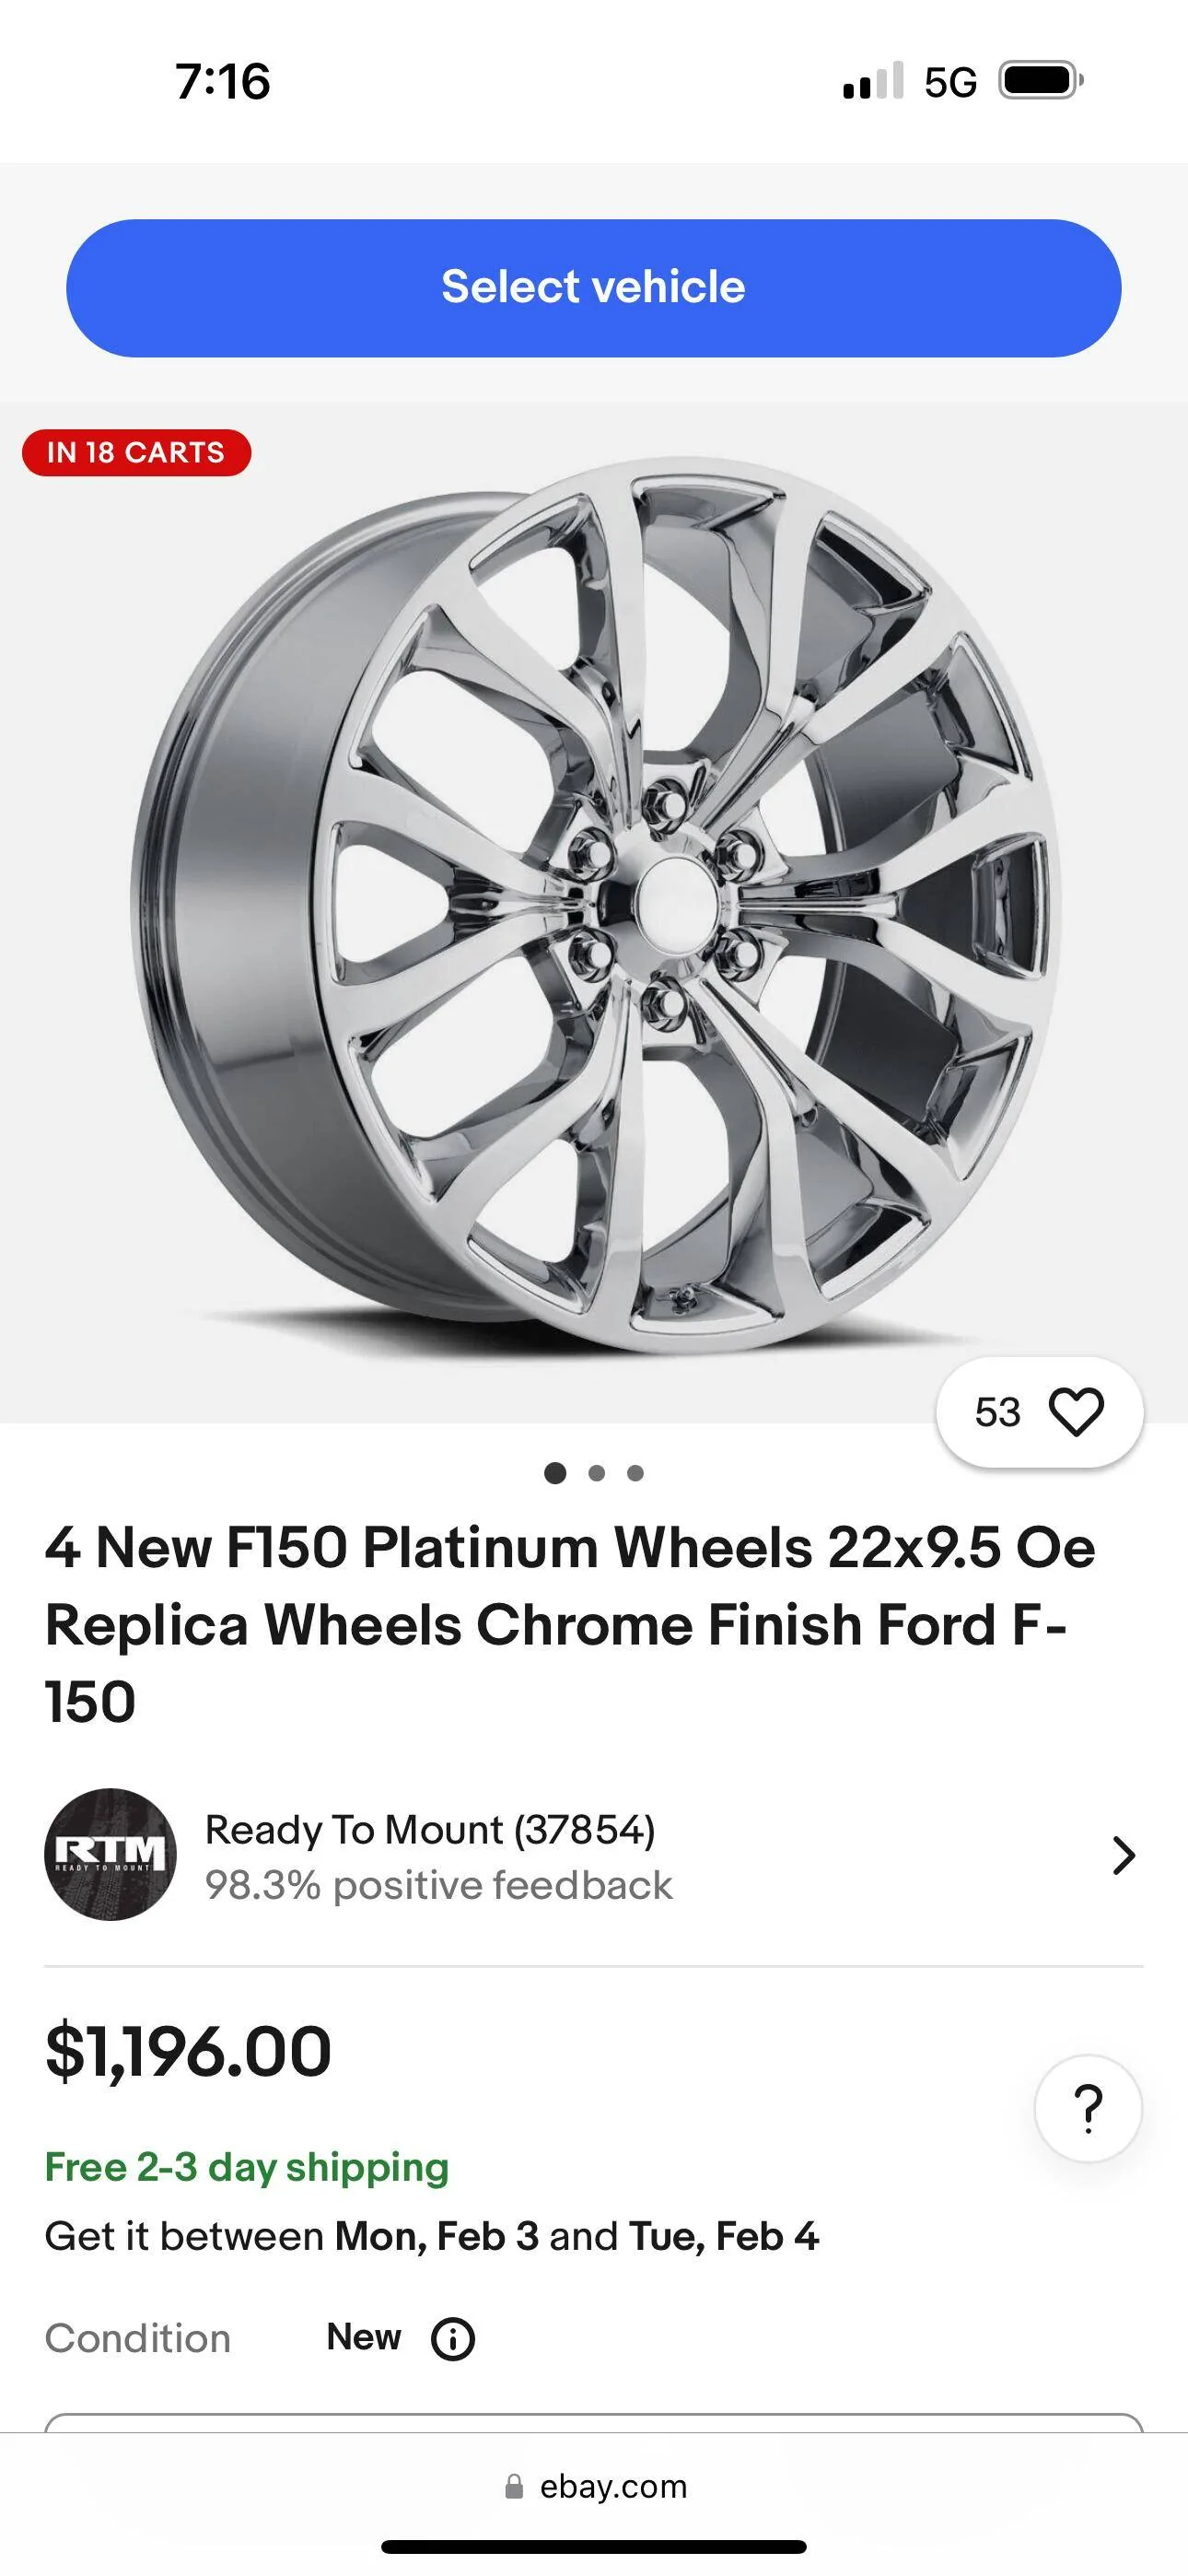Tap the IN 18 CARTS badge

[136, 452]
